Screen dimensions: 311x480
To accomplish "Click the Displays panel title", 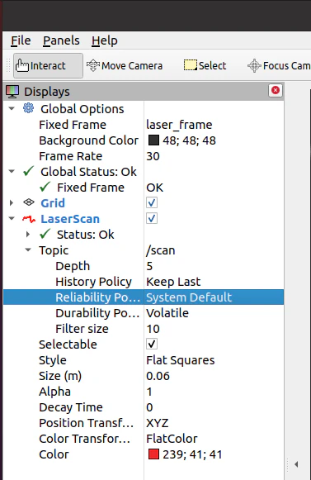I will click(x=47, y=92).
